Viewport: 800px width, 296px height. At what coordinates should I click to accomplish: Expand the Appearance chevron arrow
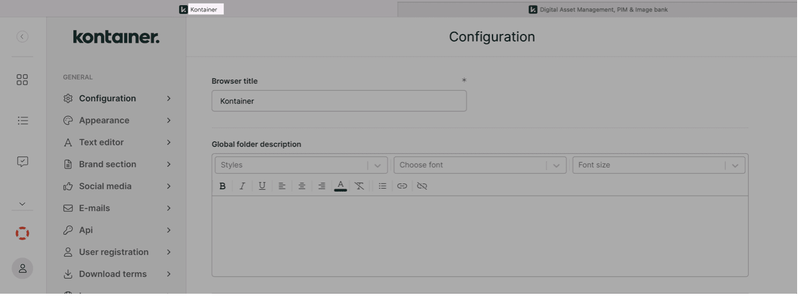pyautogui.click(x=169, y=121)
